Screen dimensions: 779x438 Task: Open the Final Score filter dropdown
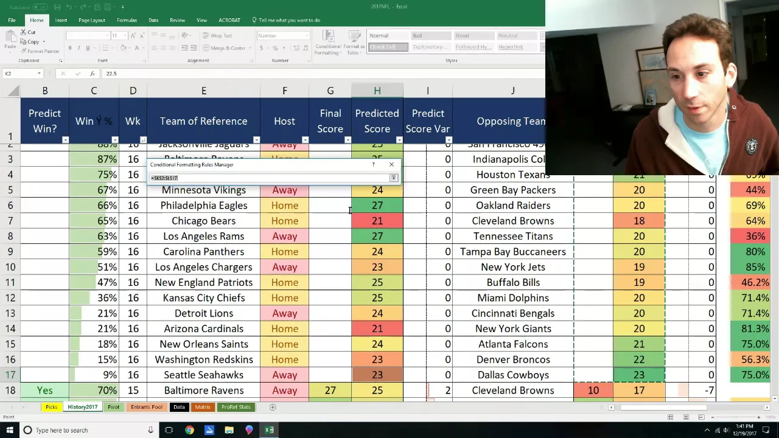pyautogui.click(x=348, y=140)
